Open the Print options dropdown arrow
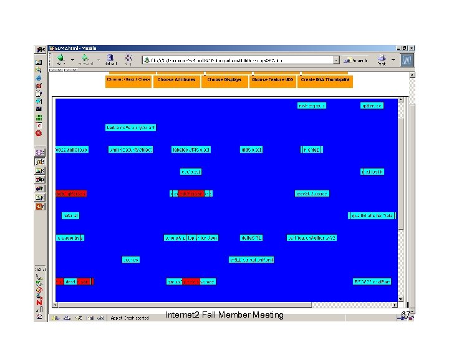 tap(393, 60)
